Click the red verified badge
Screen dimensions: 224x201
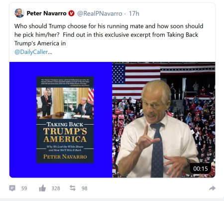(x=71, y=13)
